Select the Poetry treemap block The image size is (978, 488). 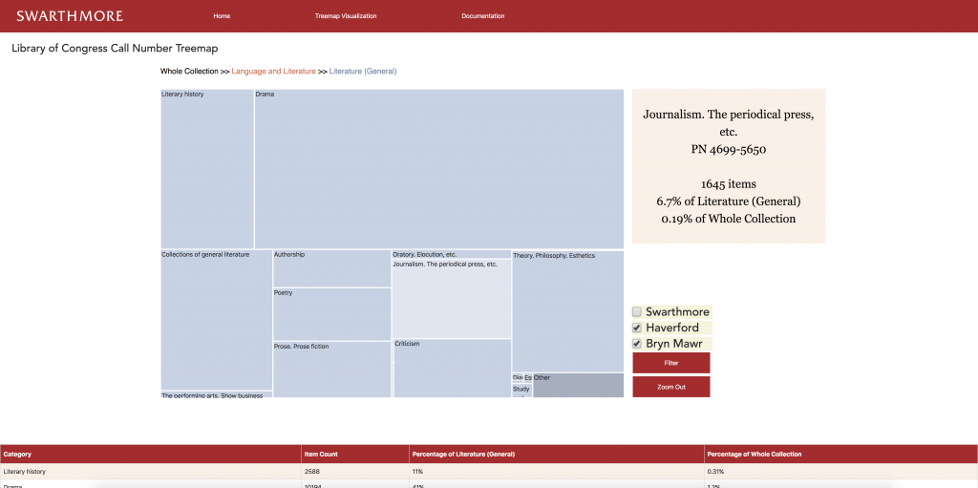(331, 315)
